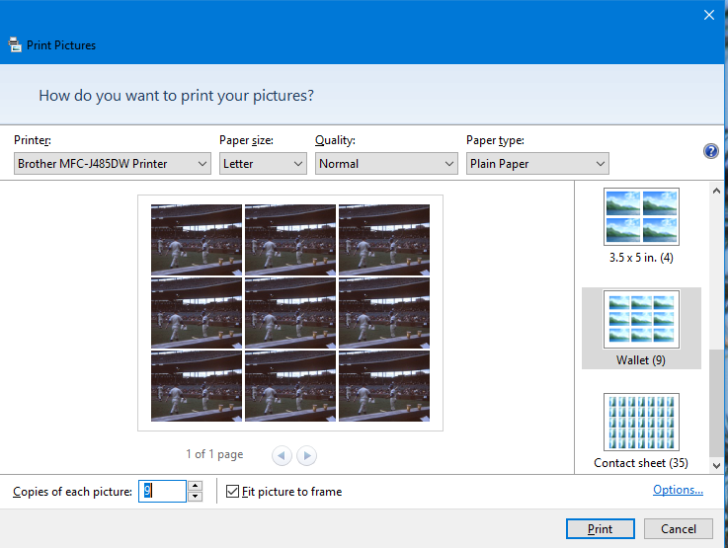Select the 3.5 x 5 in. layout
The image size is (728, 548).
pos(641,226)
